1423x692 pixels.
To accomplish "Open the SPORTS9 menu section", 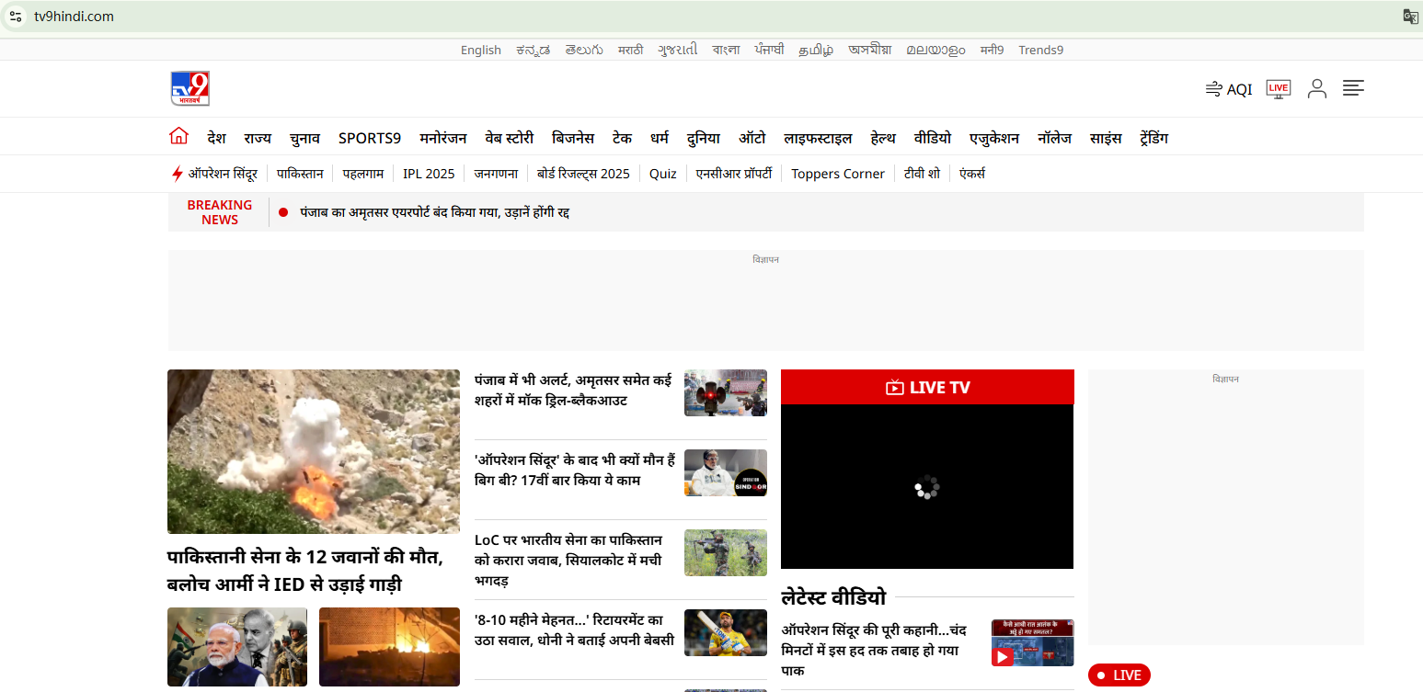I will tap(370, 138).
